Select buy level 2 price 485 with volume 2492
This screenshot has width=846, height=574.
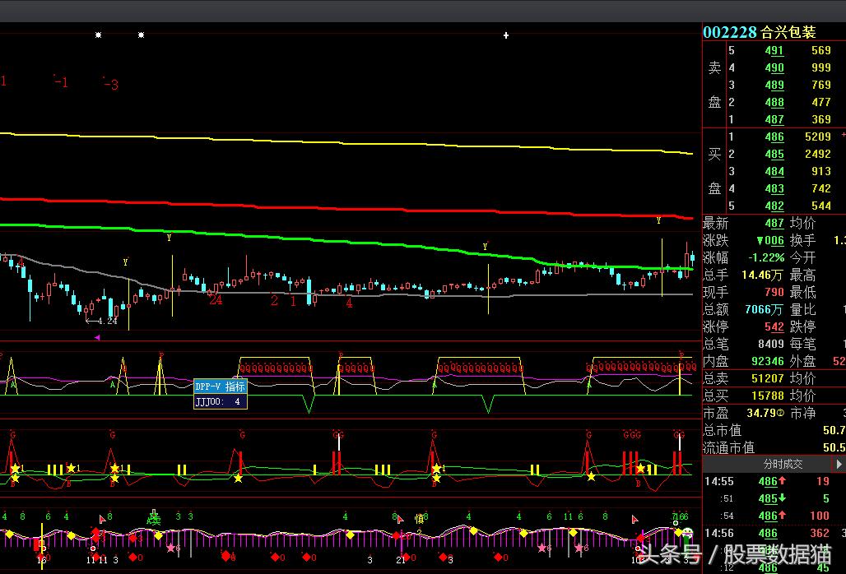coord(774,154)
